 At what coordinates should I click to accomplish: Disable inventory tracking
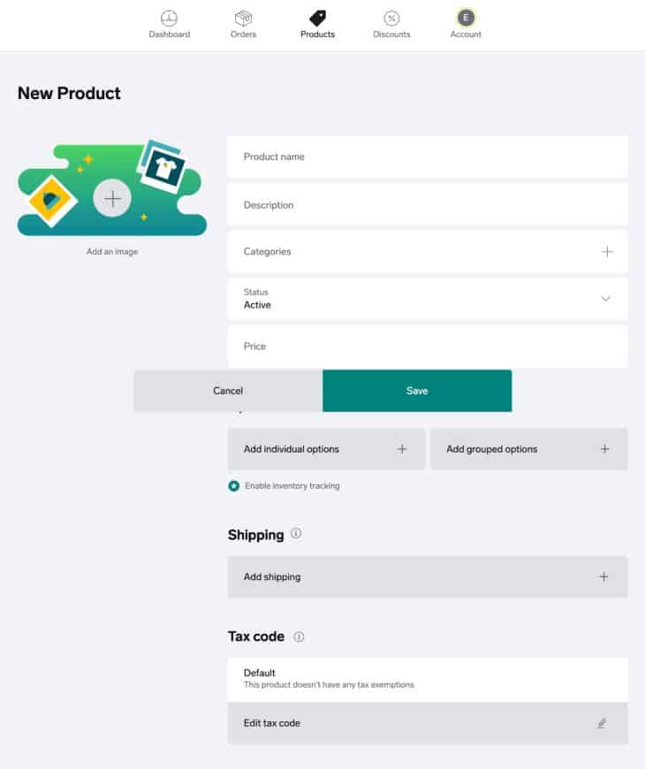coord(231,485)
